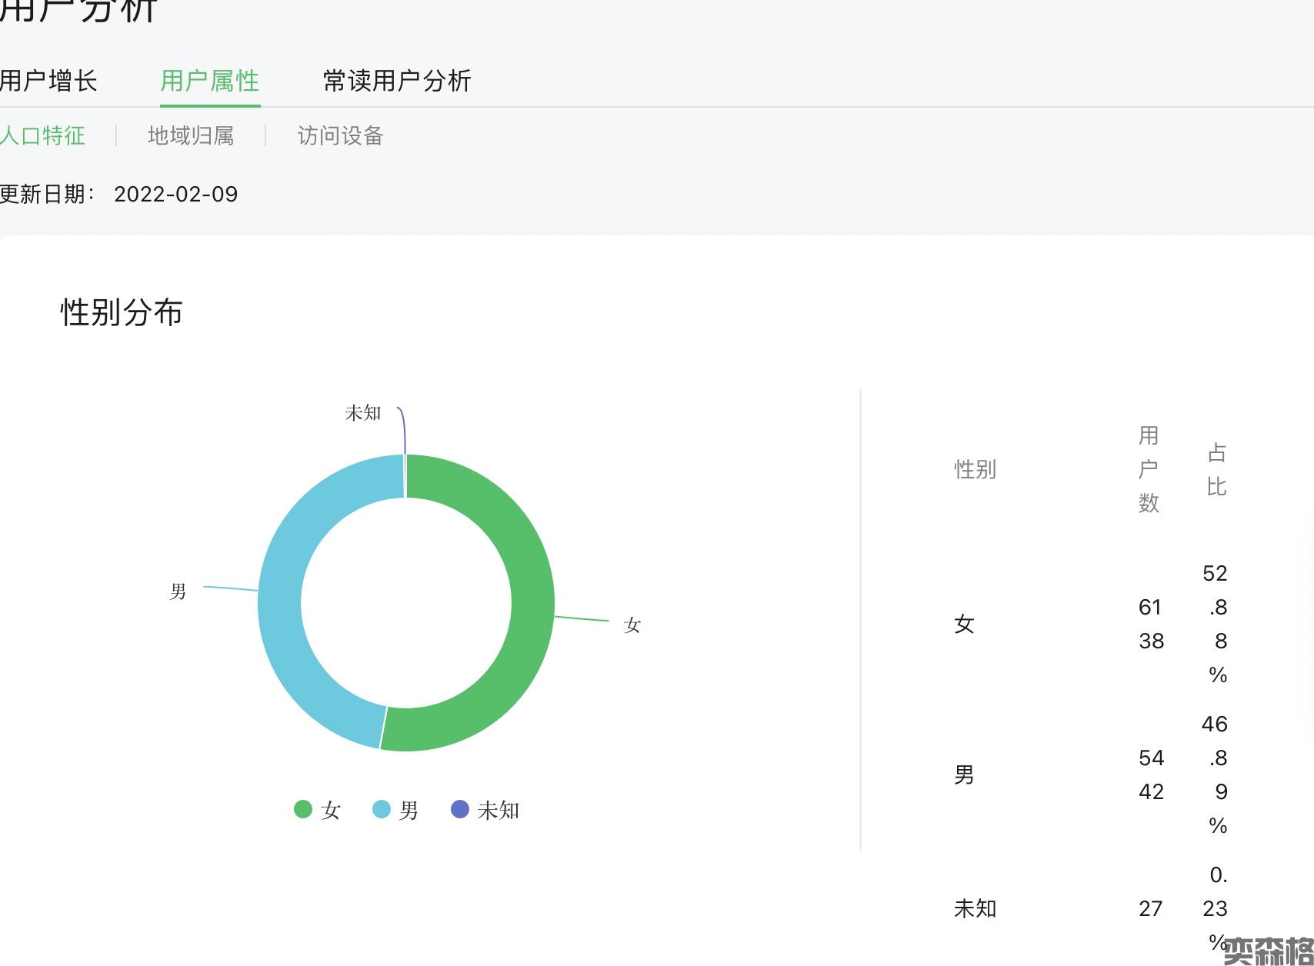The image size is (1314, 966).
Task: Open the 用户增长 tab
Action: pyautogui.click(x=48, y=81)
